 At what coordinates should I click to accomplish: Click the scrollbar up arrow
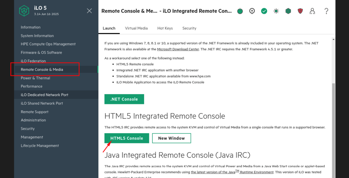[333, 39]
